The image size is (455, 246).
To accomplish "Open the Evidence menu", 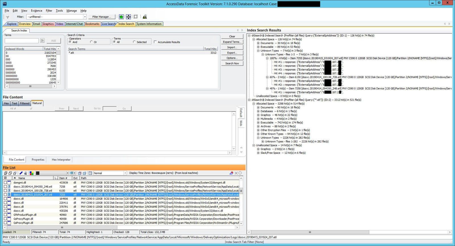I will (x=36, y=10).
